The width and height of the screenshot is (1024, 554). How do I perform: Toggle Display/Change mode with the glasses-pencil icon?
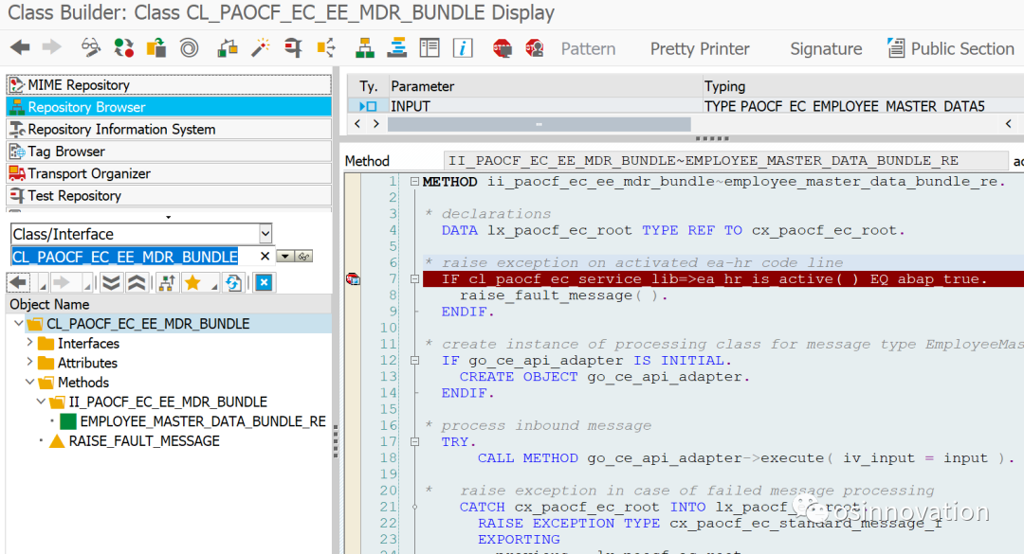91,47
